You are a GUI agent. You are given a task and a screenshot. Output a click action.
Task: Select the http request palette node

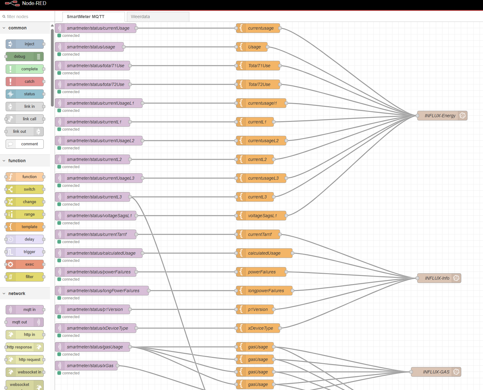click(x=25, y=360)
